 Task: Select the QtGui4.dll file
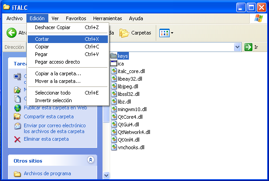point(128,124)
